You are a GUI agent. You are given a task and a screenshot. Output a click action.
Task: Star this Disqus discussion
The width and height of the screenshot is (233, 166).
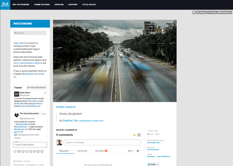click(x=135, y=135)
